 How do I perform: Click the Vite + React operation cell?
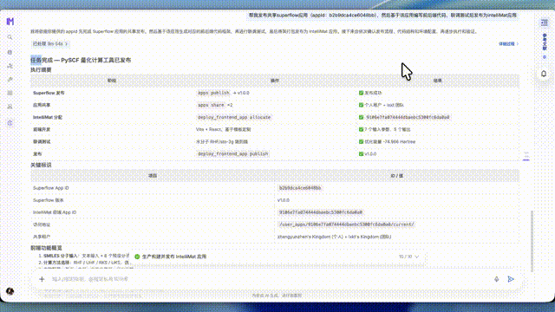[x=224, y=129]
